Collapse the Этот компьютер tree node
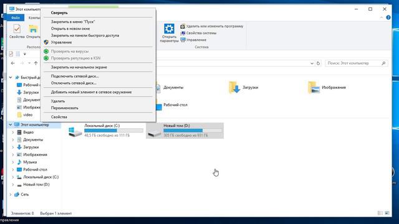The image size is (399, 224). coord(11,124)
